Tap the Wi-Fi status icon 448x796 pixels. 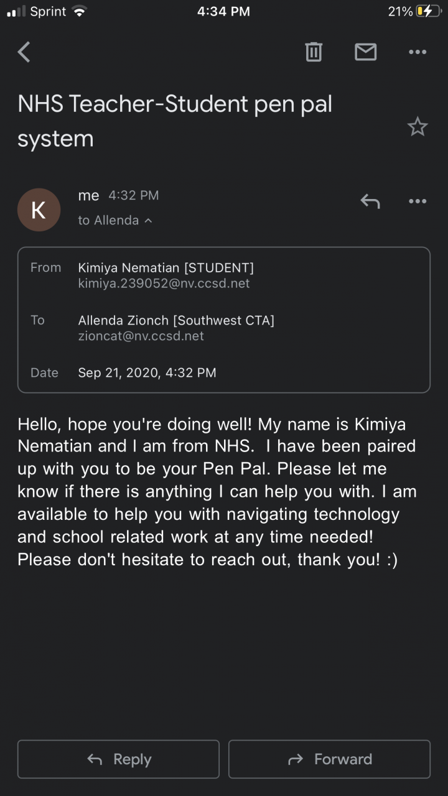(x=79, y=11)
